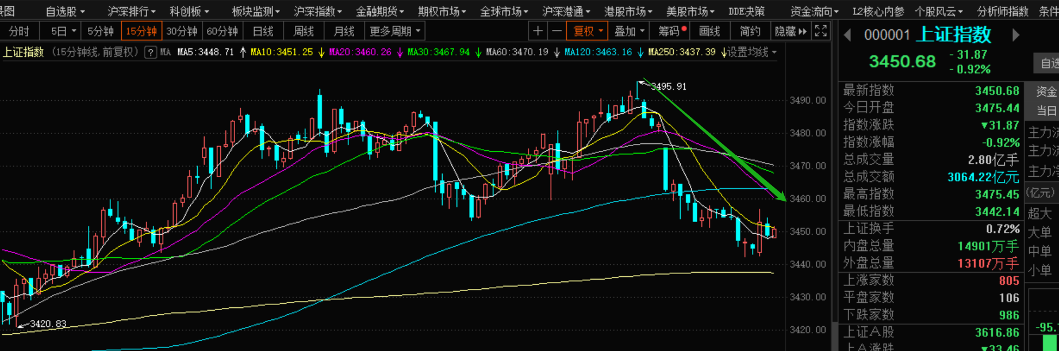Toggle 画线 drawing tools

(x=709, y=31)
